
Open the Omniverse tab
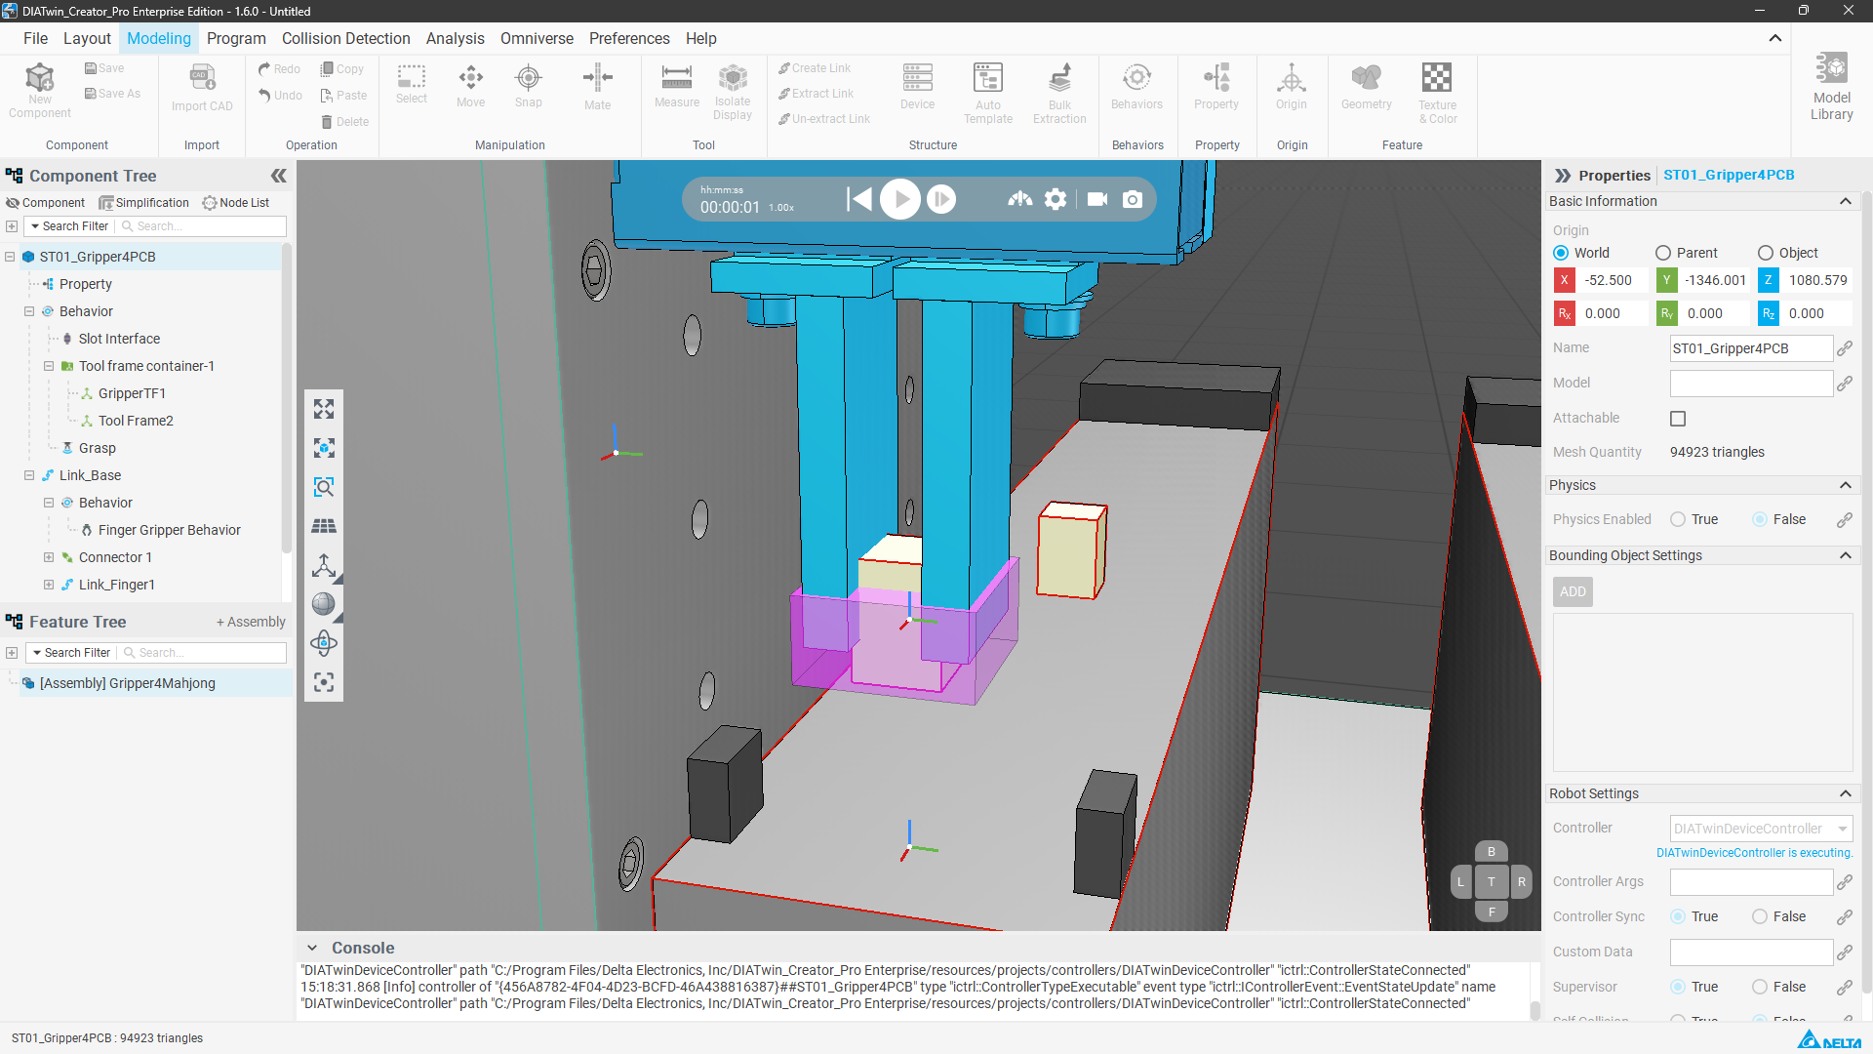(x=537, y=38)
